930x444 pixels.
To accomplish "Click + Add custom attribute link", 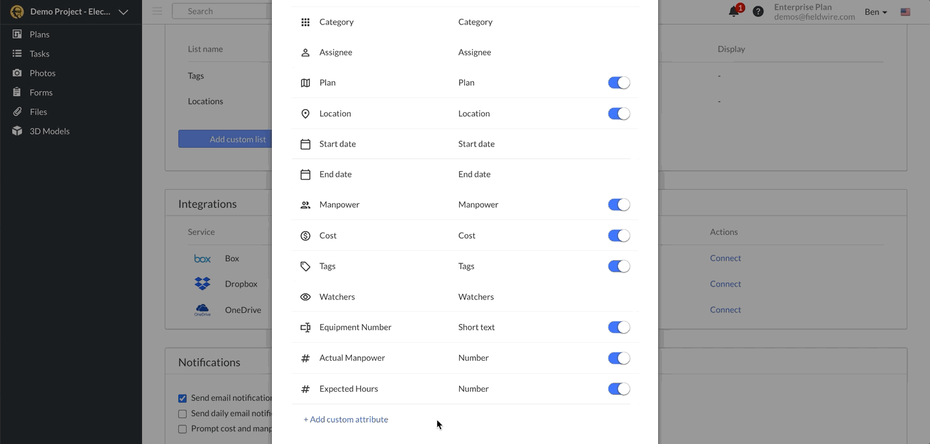I will point(346,419).
